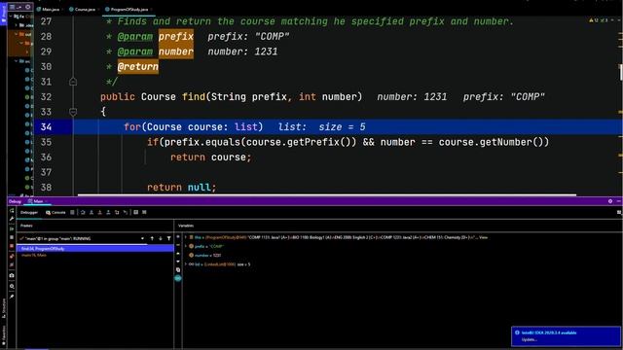Click Step Out debugger icon

click(x=108, y=213)
